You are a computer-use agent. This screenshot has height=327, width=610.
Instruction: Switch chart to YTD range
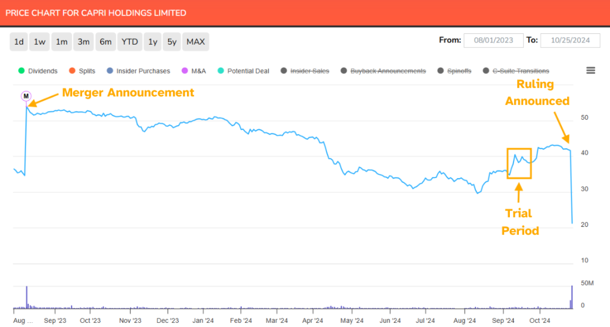[x=129, y=42]
